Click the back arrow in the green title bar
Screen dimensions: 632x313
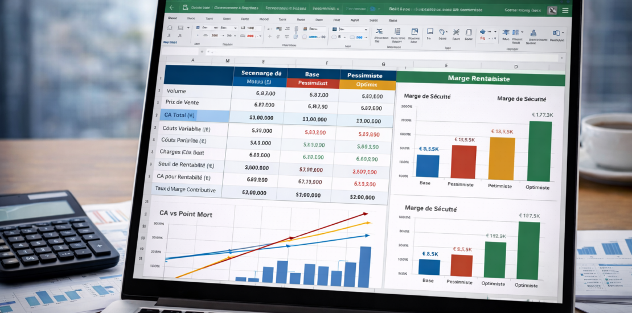click(171, 7)
